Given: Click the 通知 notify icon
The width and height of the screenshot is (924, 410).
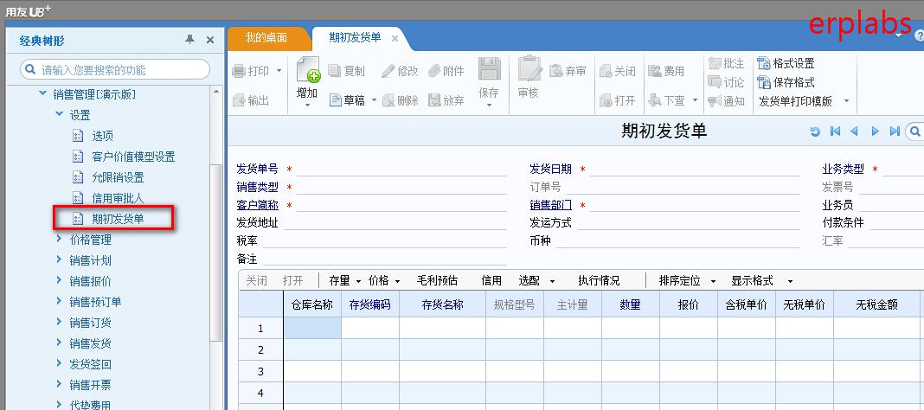Looking at the screenshot, I should pyautogui.click(x=715, y=100).
